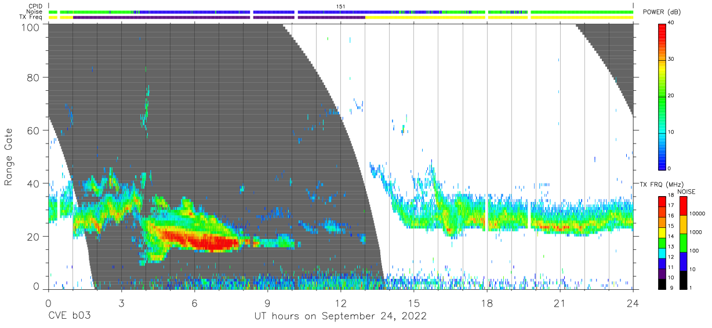Click the 'NOISE' legend title
The image size is (712, 328).
pyautogui.click(x=687, y=191)
